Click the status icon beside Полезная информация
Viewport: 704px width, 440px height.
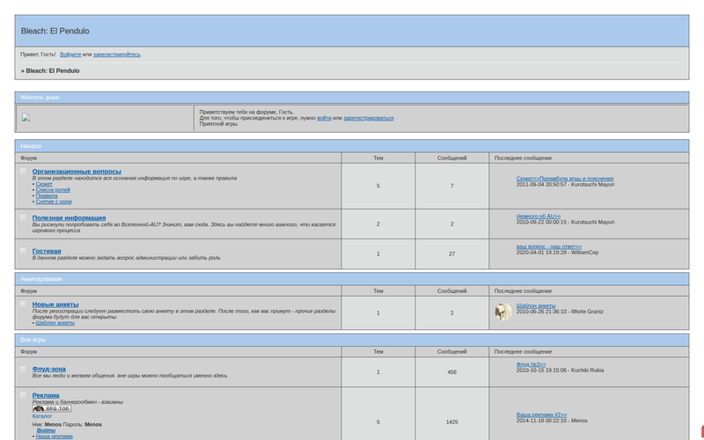point(24,217)
